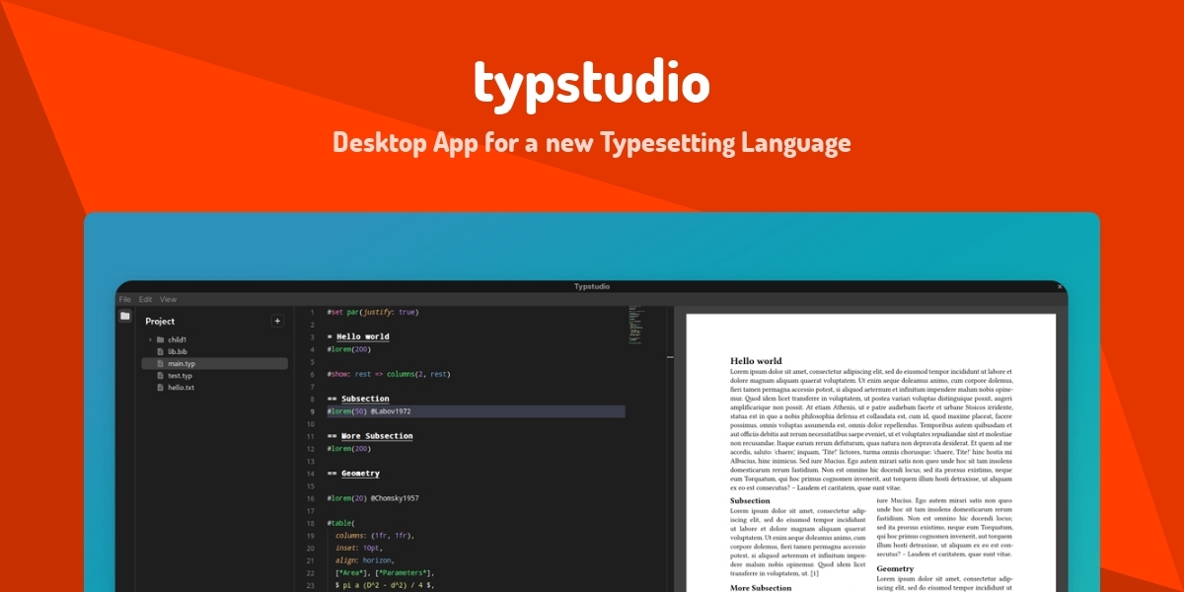
Task: Click '@Chomsky1957' on line 16
Action: point(395,498)
